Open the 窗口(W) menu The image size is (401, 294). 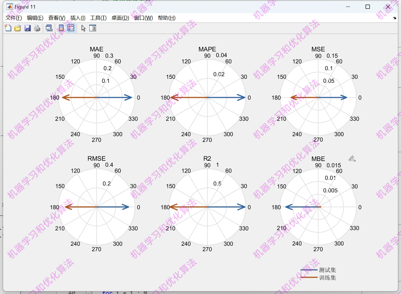click(x=144, y=18)
